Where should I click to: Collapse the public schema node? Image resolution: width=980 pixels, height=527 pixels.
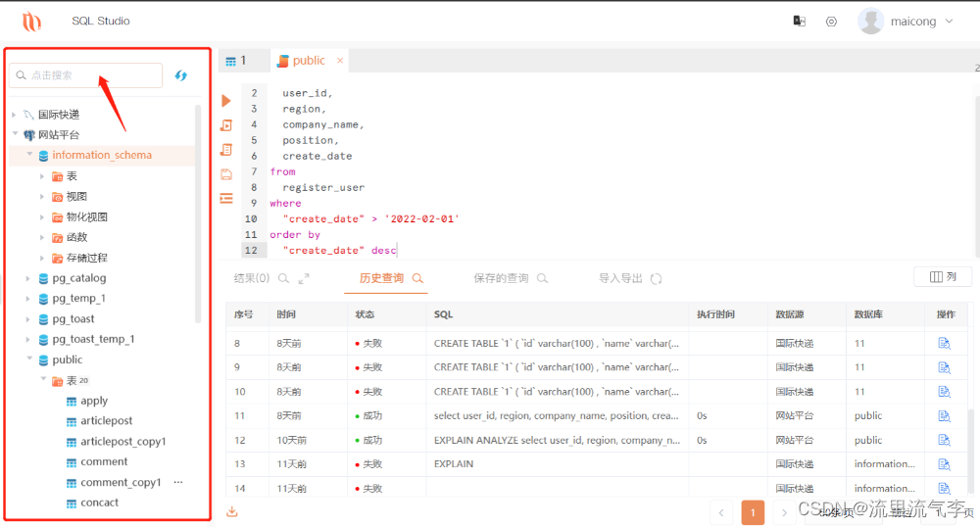coord(29,359)
